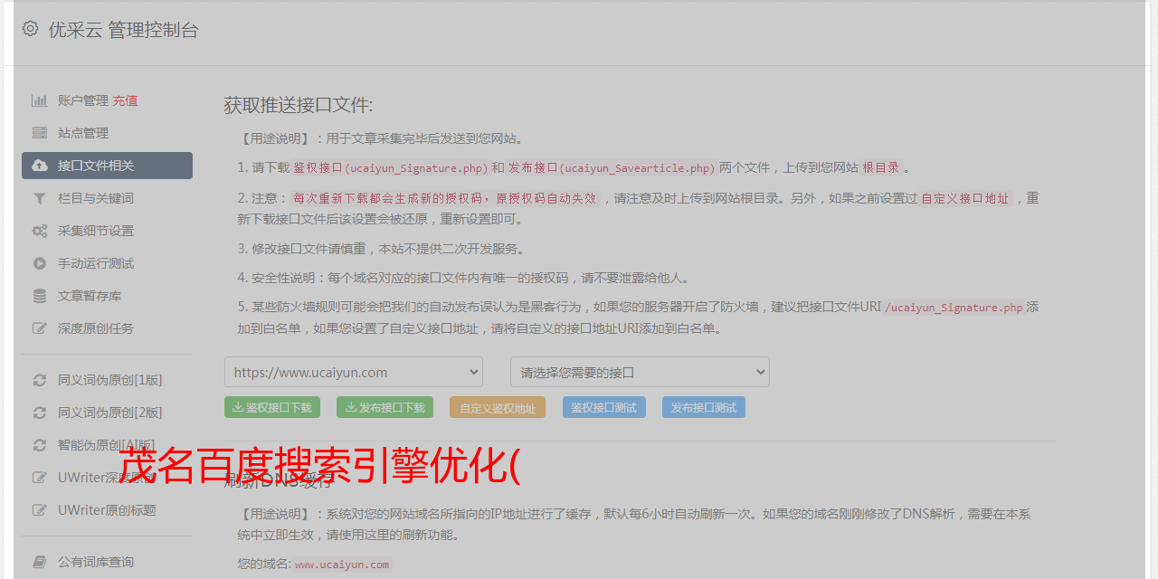Click the cloud upload icon for 接口文件相关
Image resolution: width=1158 pixels, height=579 pixels.
pyautogui.click(x=40, y=166)
